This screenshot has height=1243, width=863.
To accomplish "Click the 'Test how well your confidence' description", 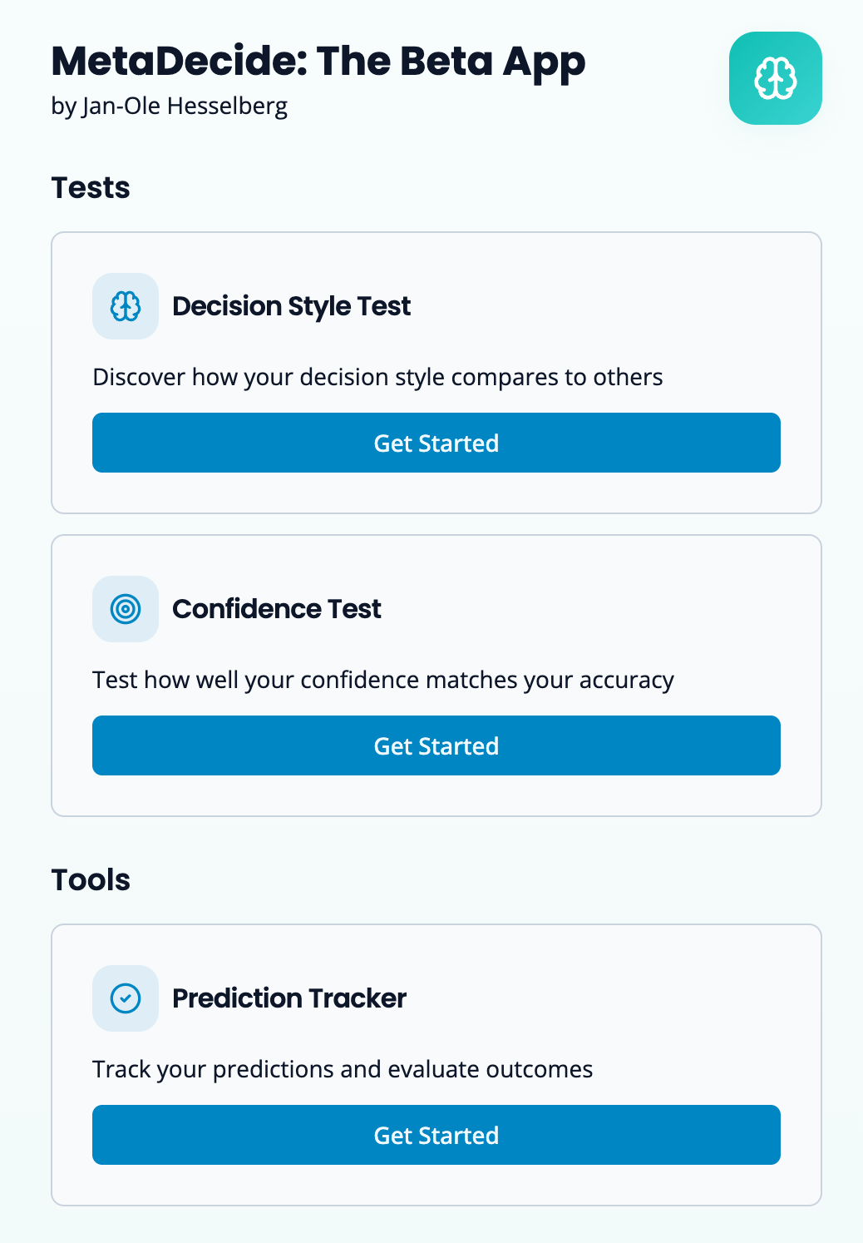I will (x=382, y=680).
